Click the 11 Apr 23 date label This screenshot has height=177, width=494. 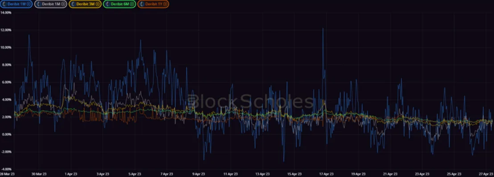(231, 174)
